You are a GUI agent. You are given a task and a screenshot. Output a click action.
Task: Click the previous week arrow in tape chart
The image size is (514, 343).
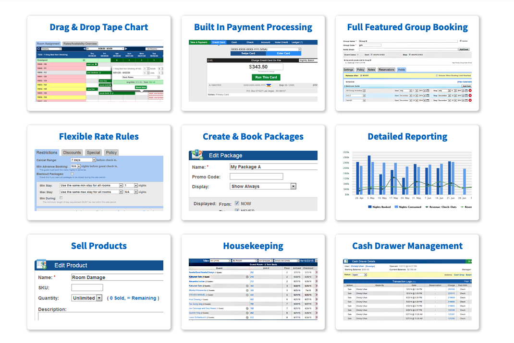click(85, 49)
